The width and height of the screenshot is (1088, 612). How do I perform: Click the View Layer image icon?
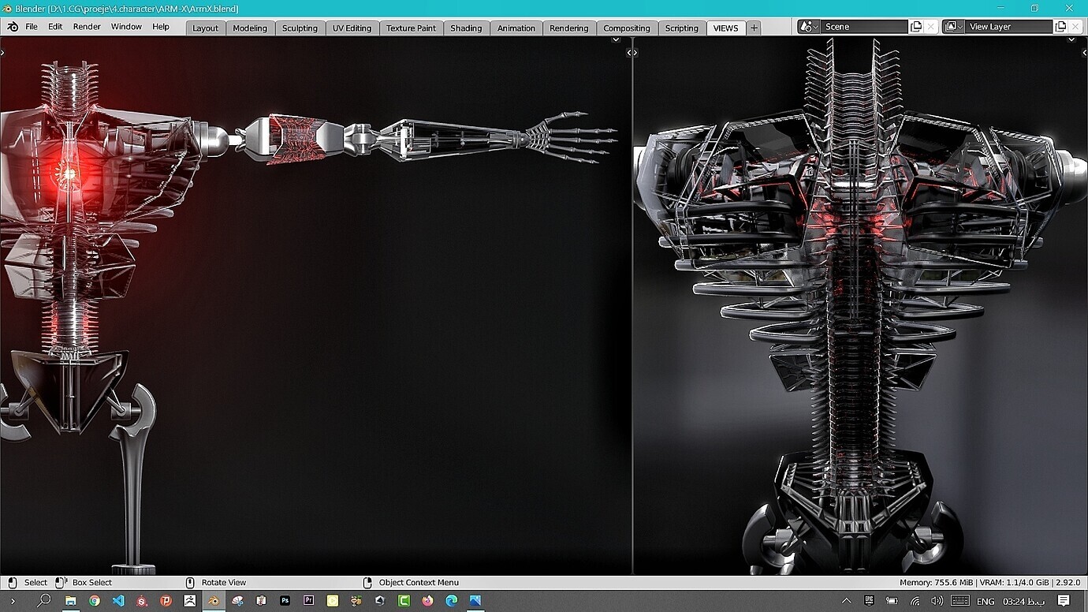[950, 26]
